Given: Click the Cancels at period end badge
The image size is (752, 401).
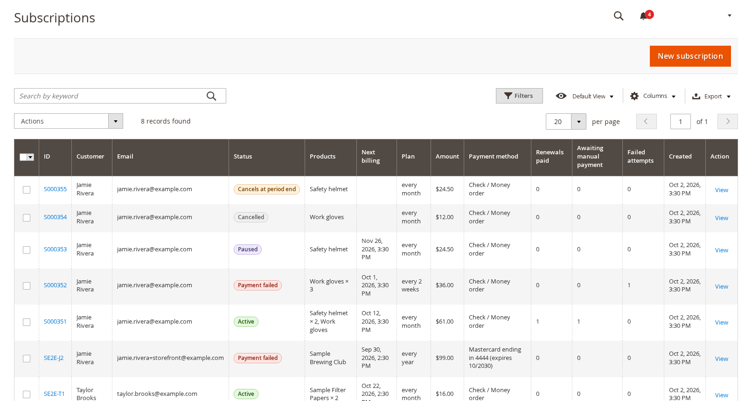Looking at the screenshot, I should [x=267, y=189].
